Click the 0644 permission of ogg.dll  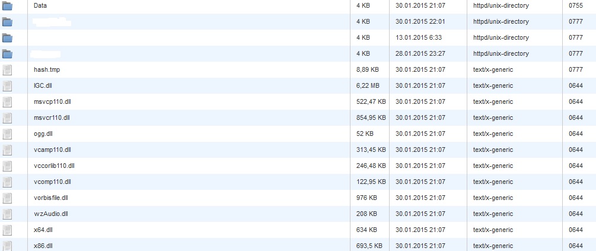575,134
